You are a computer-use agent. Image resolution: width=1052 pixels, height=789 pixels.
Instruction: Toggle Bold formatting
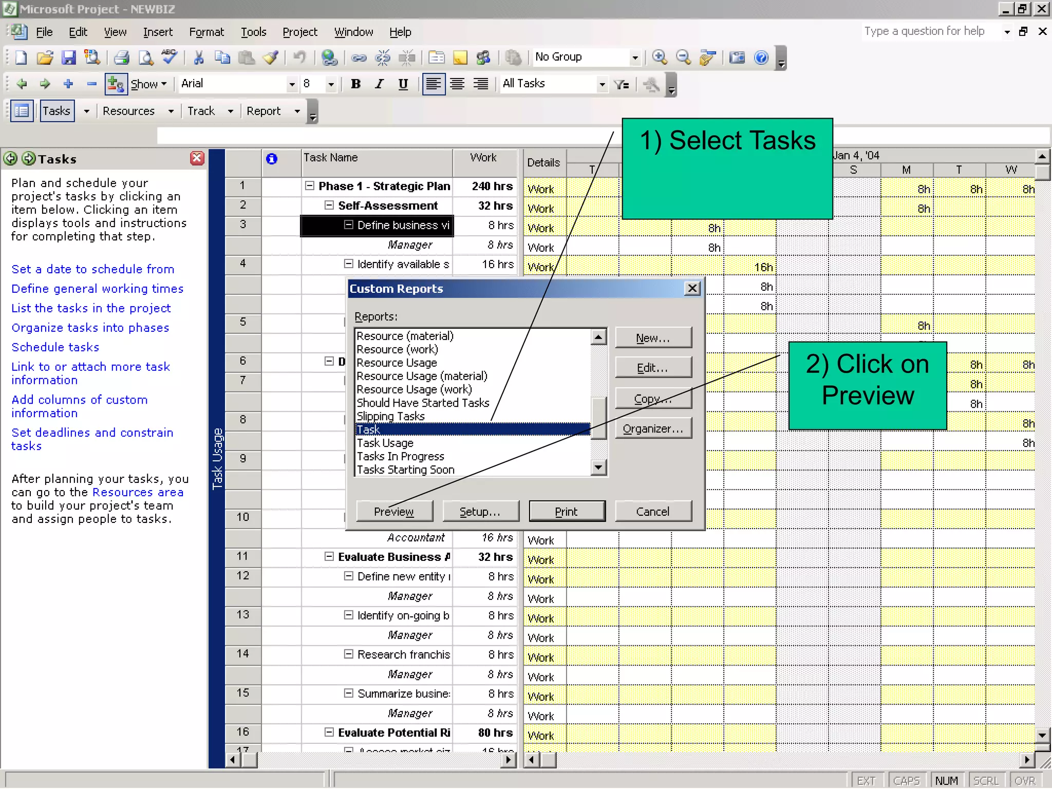(x=355, y=84)
